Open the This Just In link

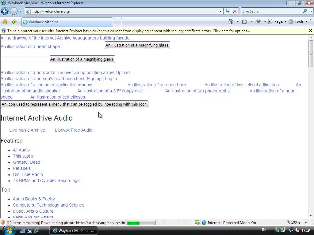(x=24, y=156)
